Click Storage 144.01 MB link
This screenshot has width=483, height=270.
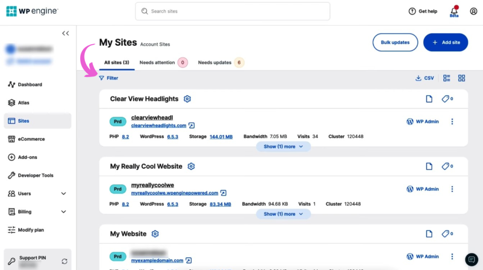point(221,137)
